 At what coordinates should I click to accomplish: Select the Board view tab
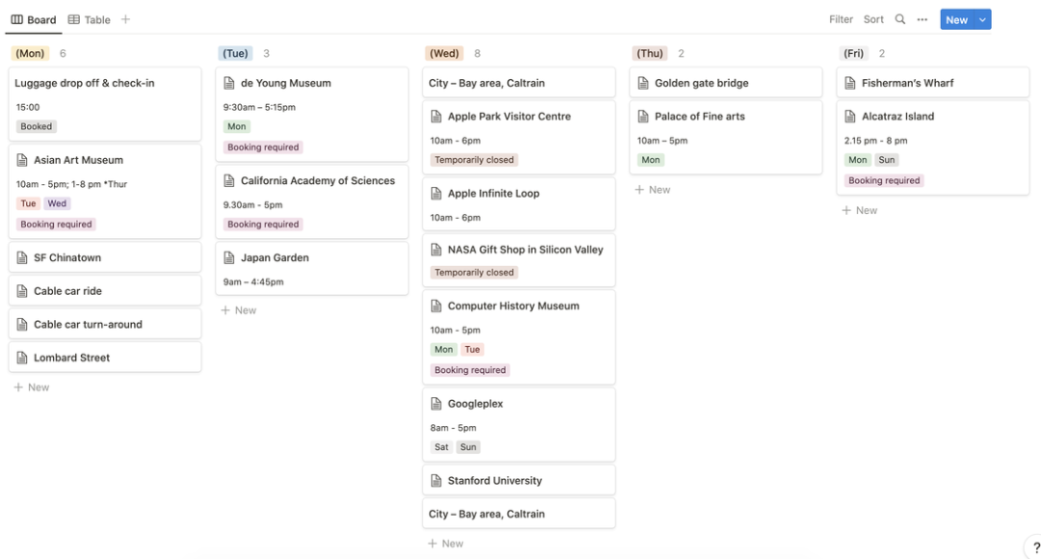(34, 20)
